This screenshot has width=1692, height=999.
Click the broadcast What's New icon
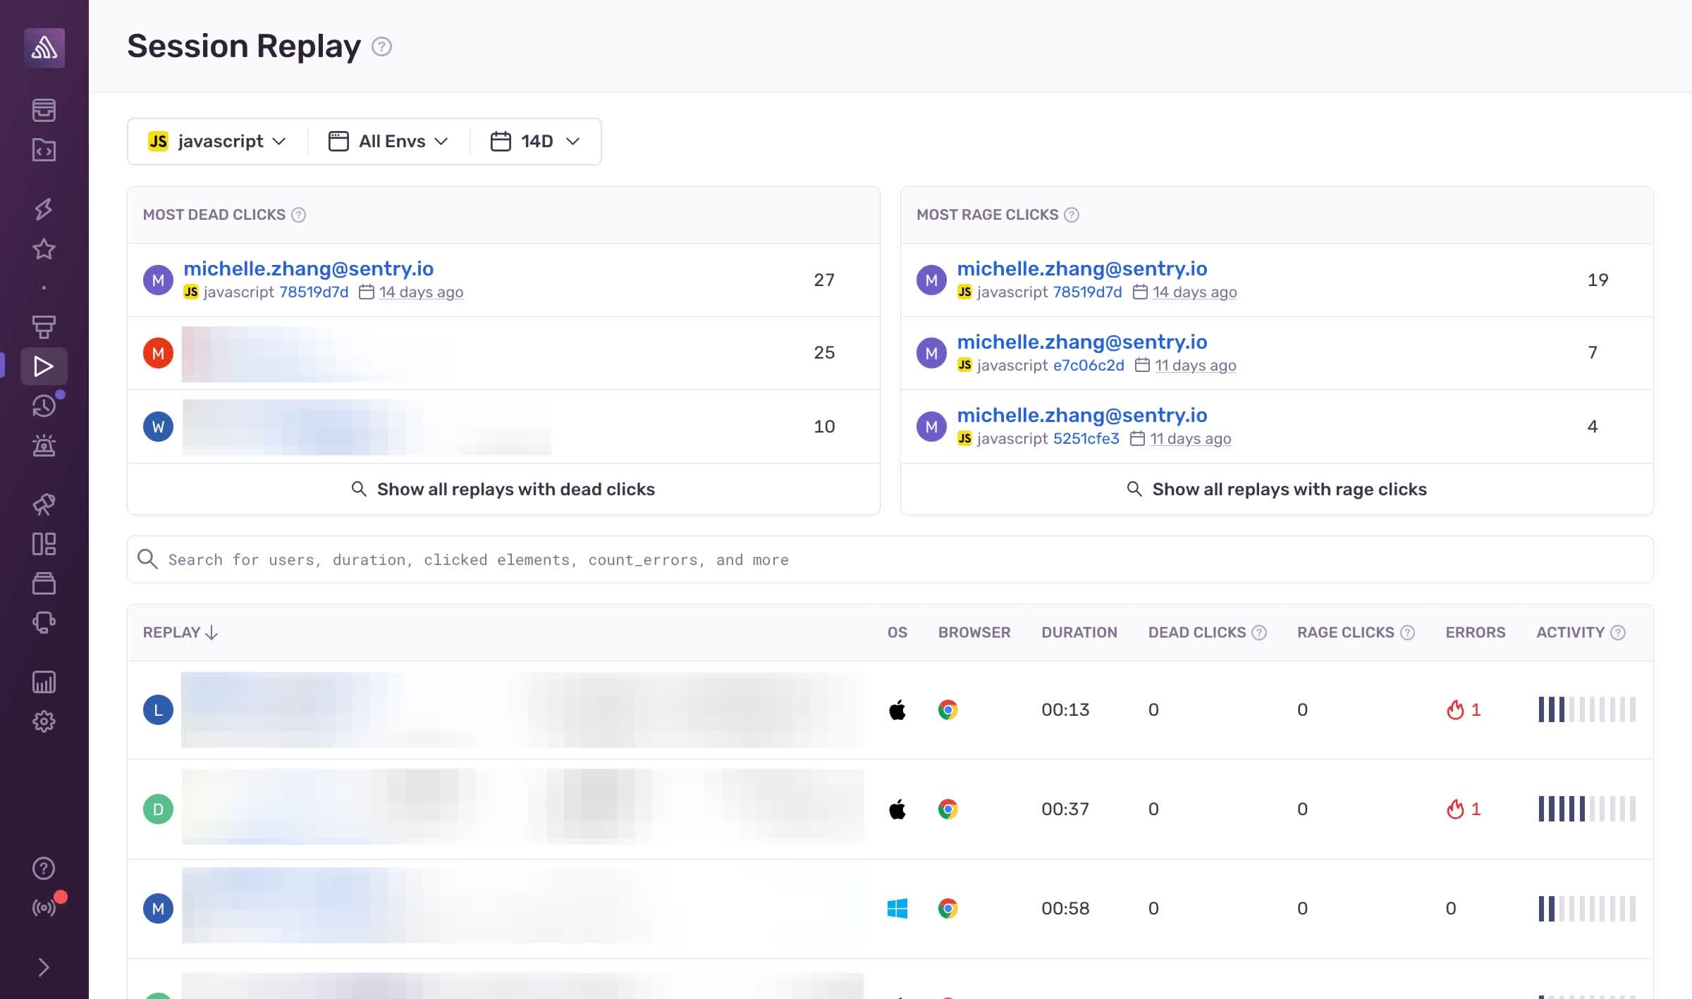44,907
